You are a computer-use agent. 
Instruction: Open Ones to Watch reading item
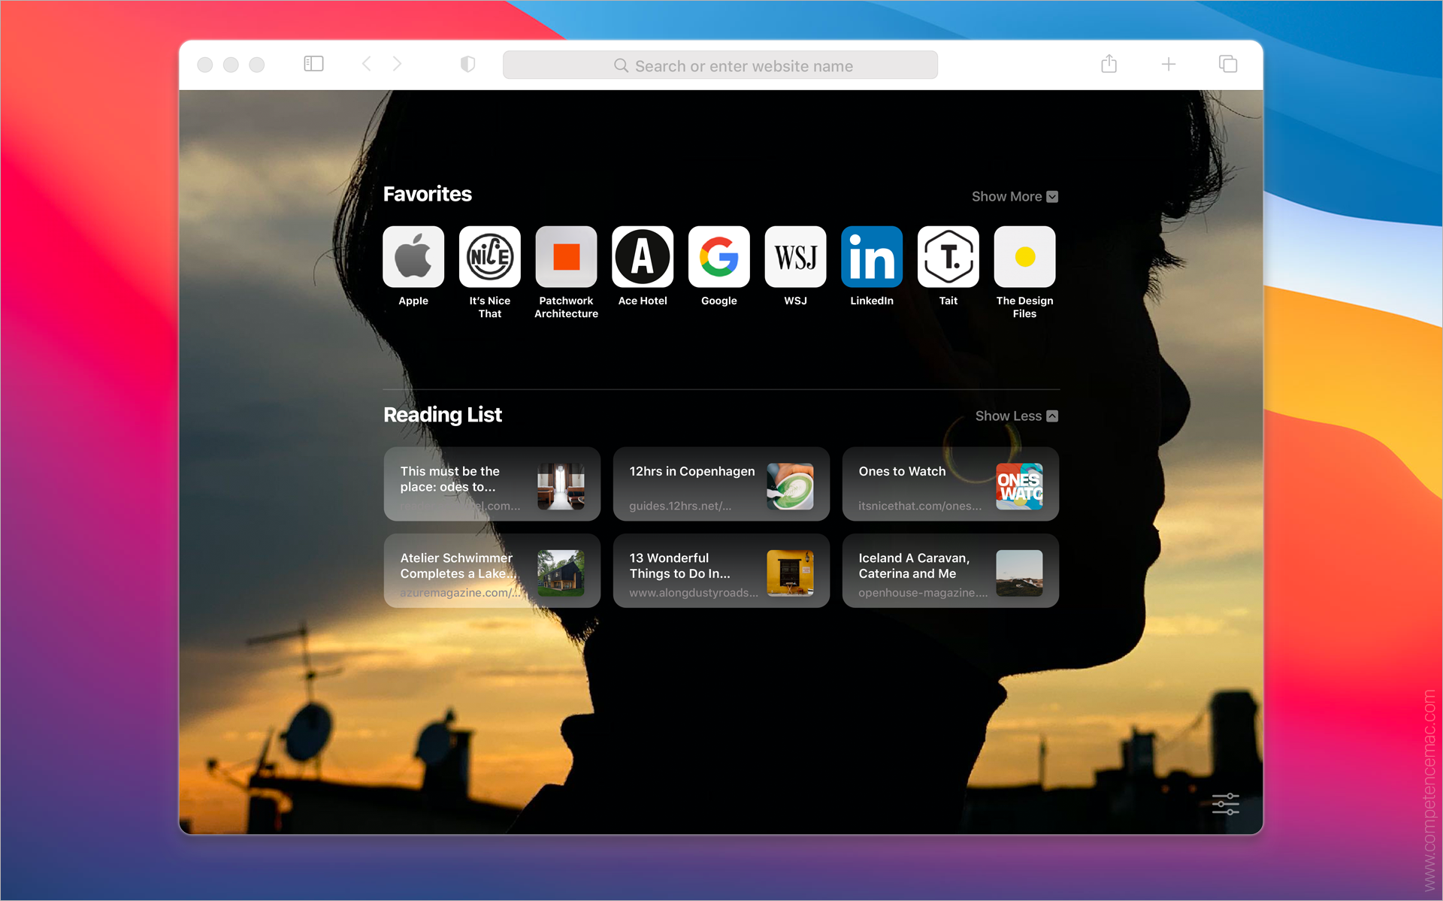(950, 485)
